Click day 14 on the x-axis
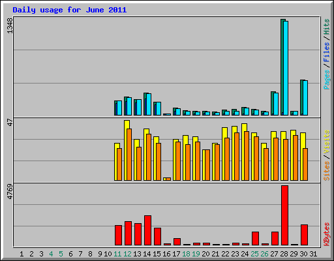 (147, 254)
